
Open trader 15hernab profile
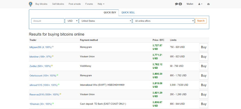(x=41, y=104)
